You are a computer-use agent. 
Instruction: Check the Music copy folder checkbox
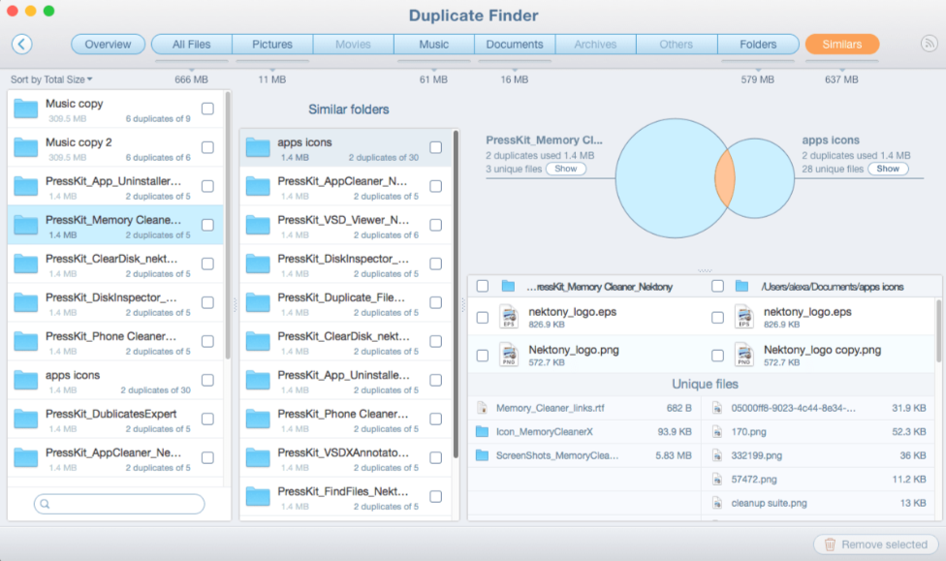(207, 109)
